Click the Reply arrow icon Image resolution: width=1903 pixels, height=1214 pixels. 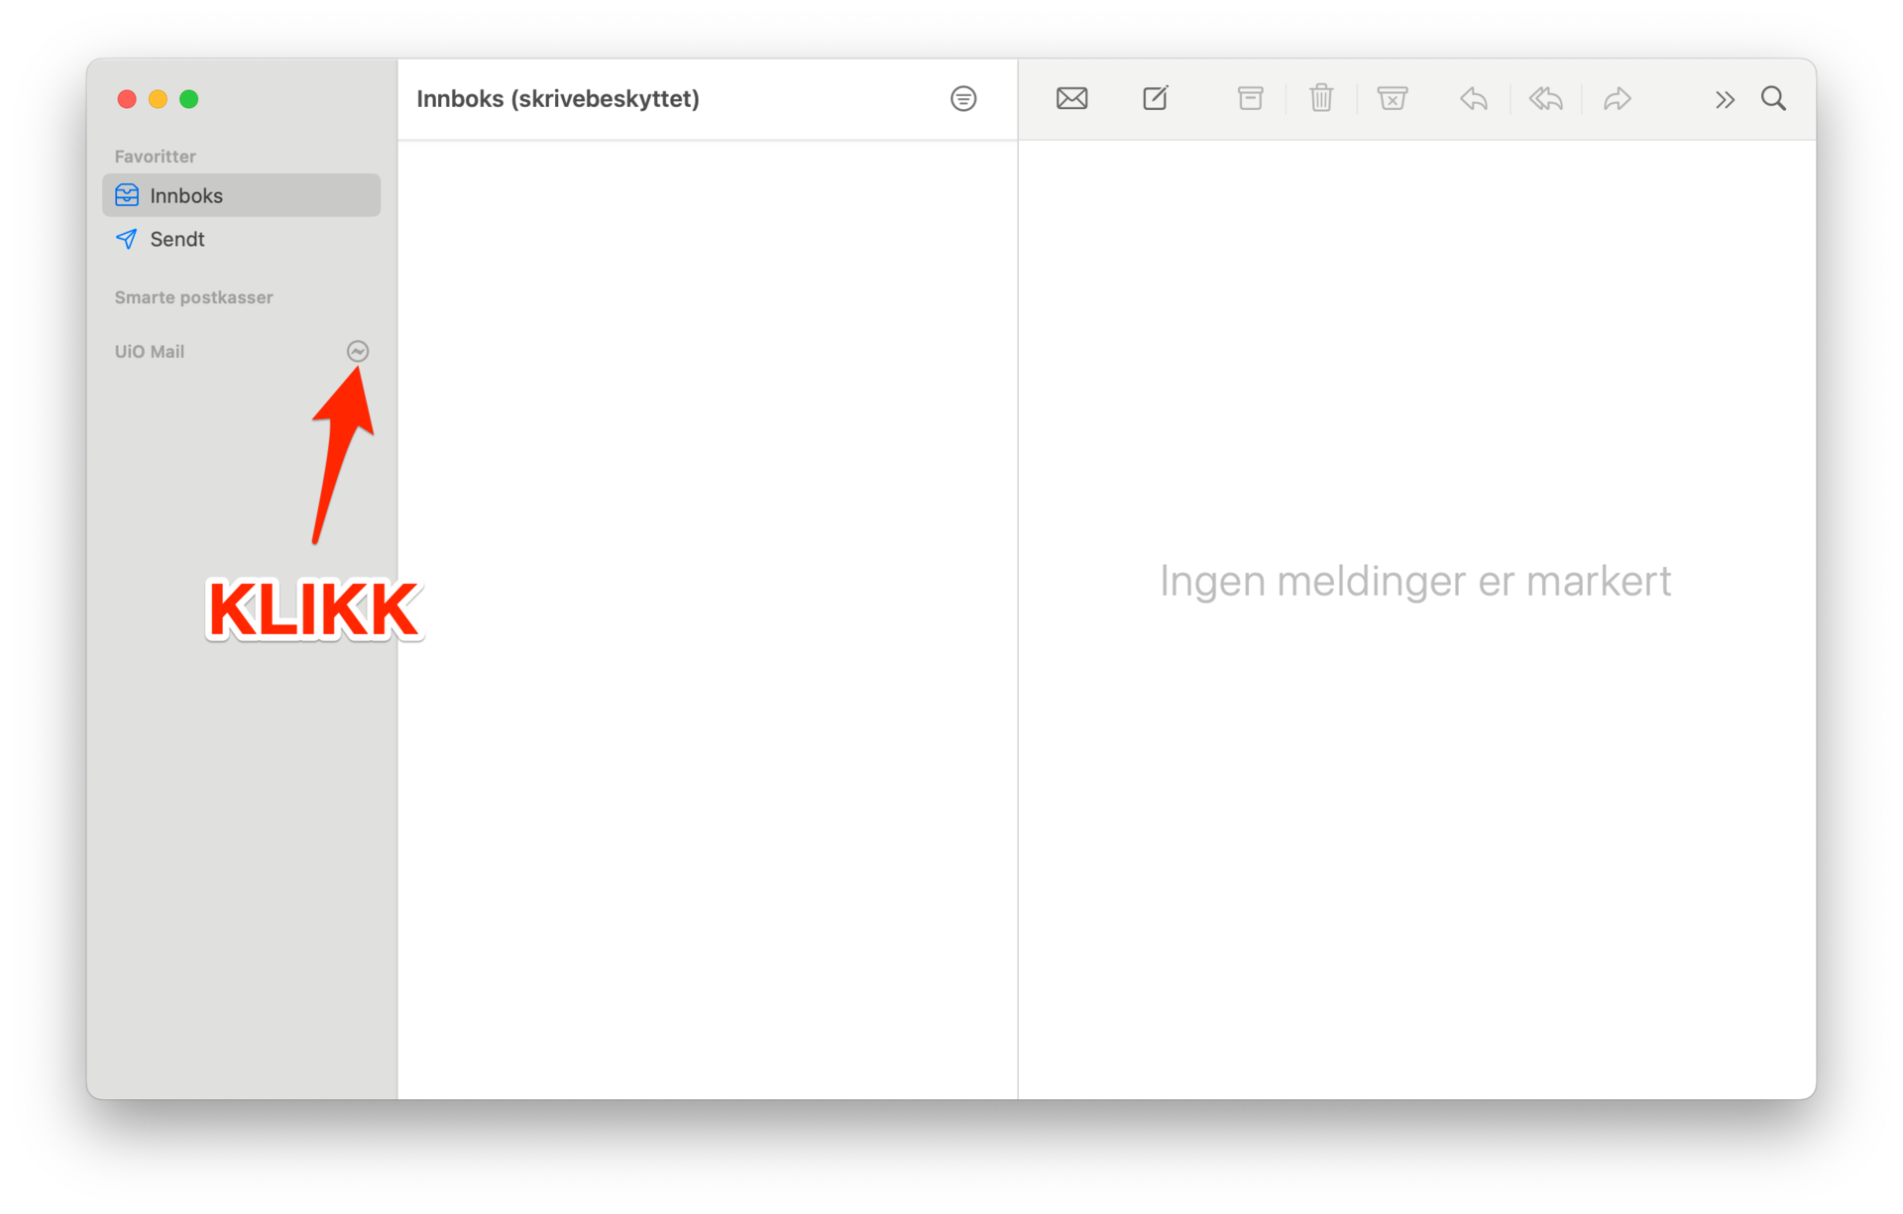click(x=1474, y=98)
